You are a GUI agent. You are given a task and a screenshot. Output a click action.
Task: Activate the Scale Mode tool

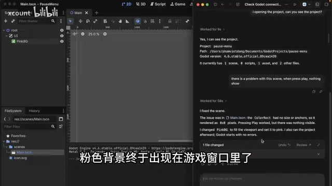tap(95, 21)
